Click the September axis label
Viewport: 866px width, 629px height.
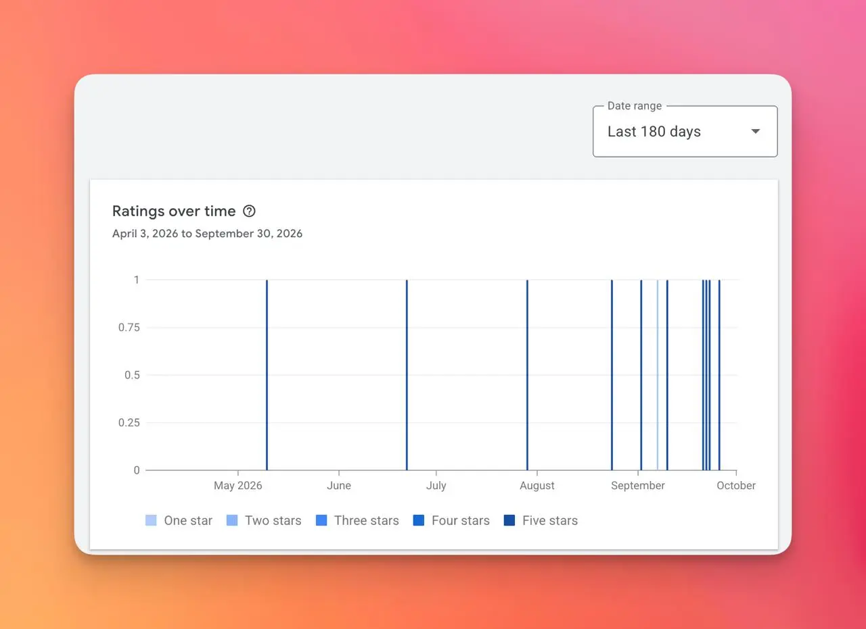pos(638,485)
